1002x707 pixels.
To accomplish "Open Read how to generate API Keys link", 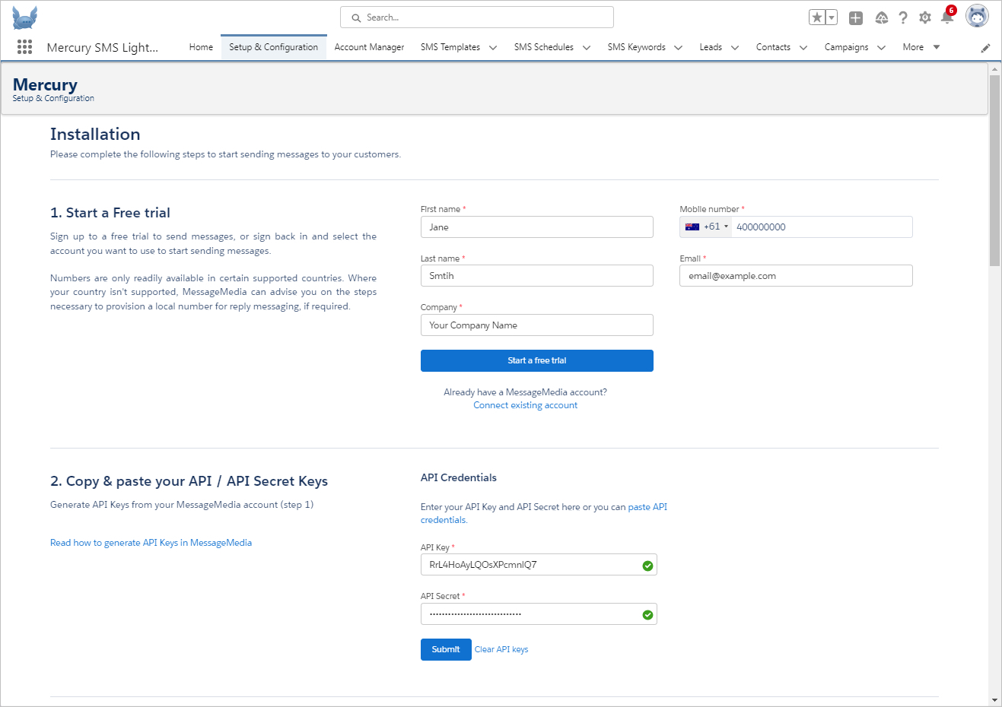I will 151,543.
